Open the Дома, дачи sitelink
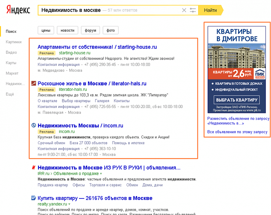Image resolution: width=271 pixels, height=215 pixels. tap(152, 185)
